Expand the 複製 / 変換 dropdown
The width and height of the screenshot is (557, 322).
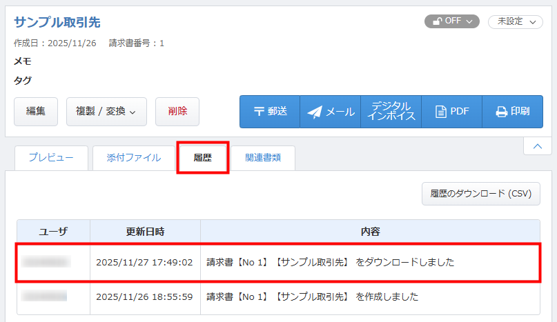(106, 111)
